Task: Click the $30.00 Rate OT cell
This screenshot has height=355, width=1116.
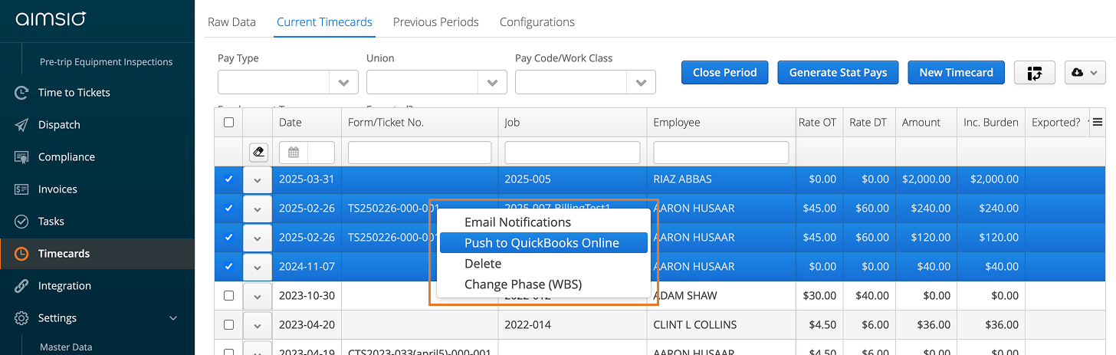Action: 819,296
